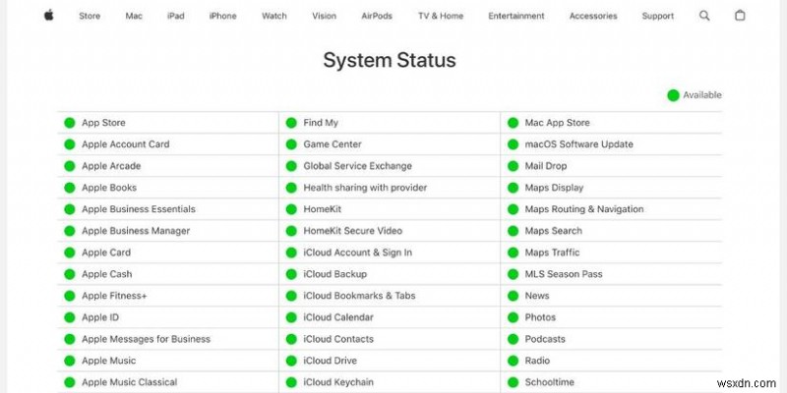Click the Apple Music service name
The image size is (787, 393).
(108, 361)
